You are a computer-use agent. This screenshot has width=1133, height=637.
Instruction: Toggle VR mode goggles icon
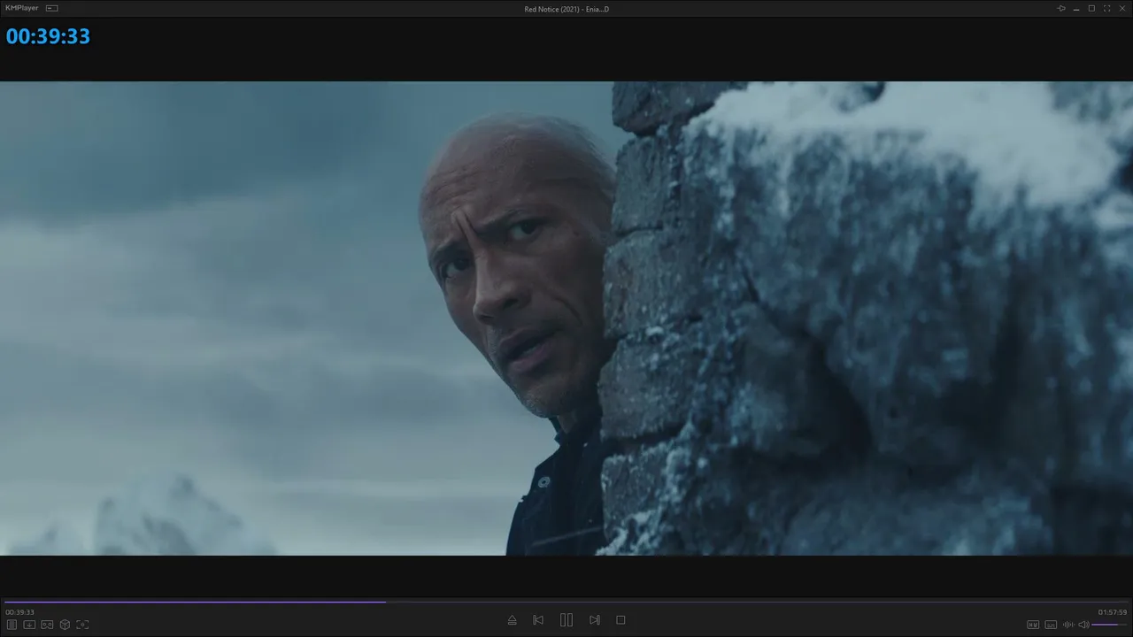(x=47, y=625)
